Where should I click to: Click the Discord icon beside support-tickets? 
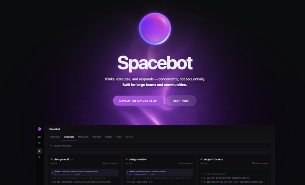(201, 159)
